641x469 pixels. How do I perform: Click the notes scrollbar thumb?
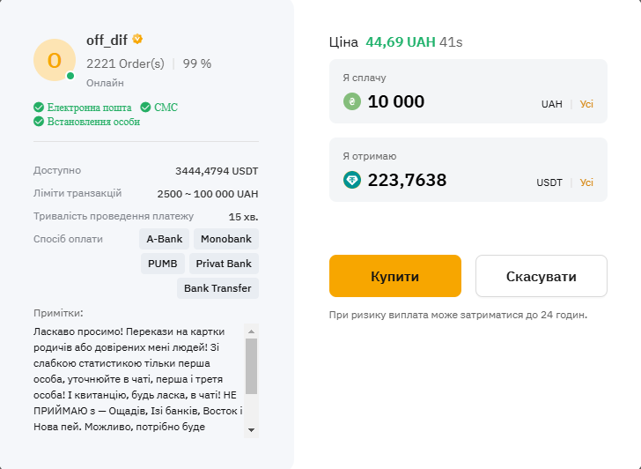click(252, 366)
